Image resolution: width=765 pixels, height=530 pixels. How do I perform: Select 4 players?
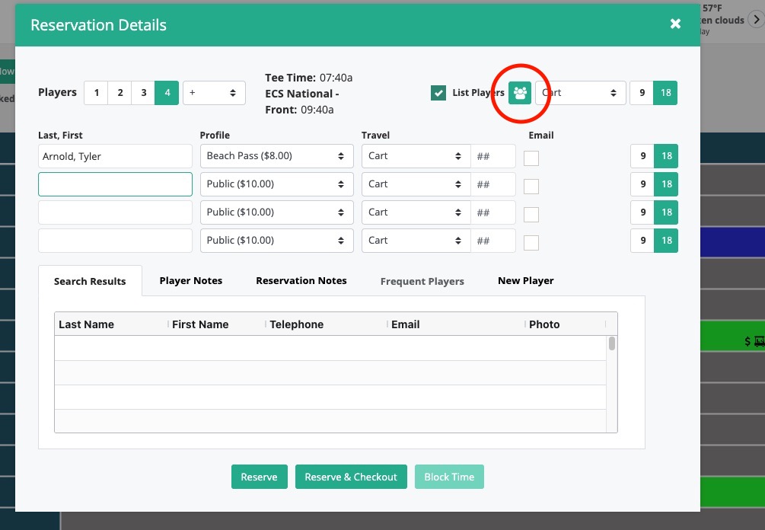coord(167,93)
